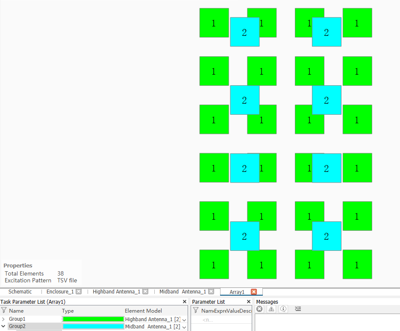This screenshot has height=331, width=400.
Task: Expand the Group1 tree row
Action: click(3, 319)
